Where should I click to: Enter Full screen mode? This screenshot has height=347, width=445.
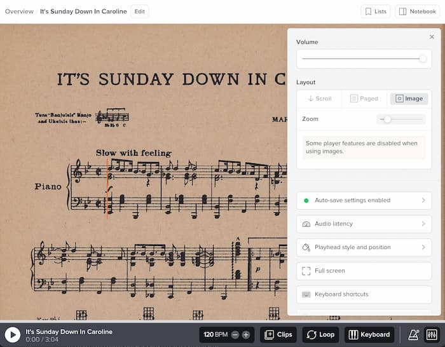coord(364,271)
